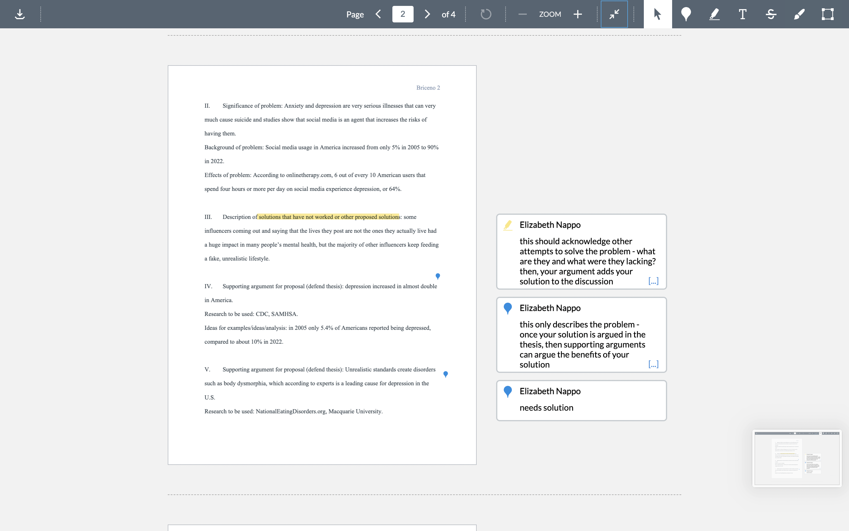The image size is (849, 531).
Task: Click the pin icon in 'describes the problem' comment
Action: 508,308
